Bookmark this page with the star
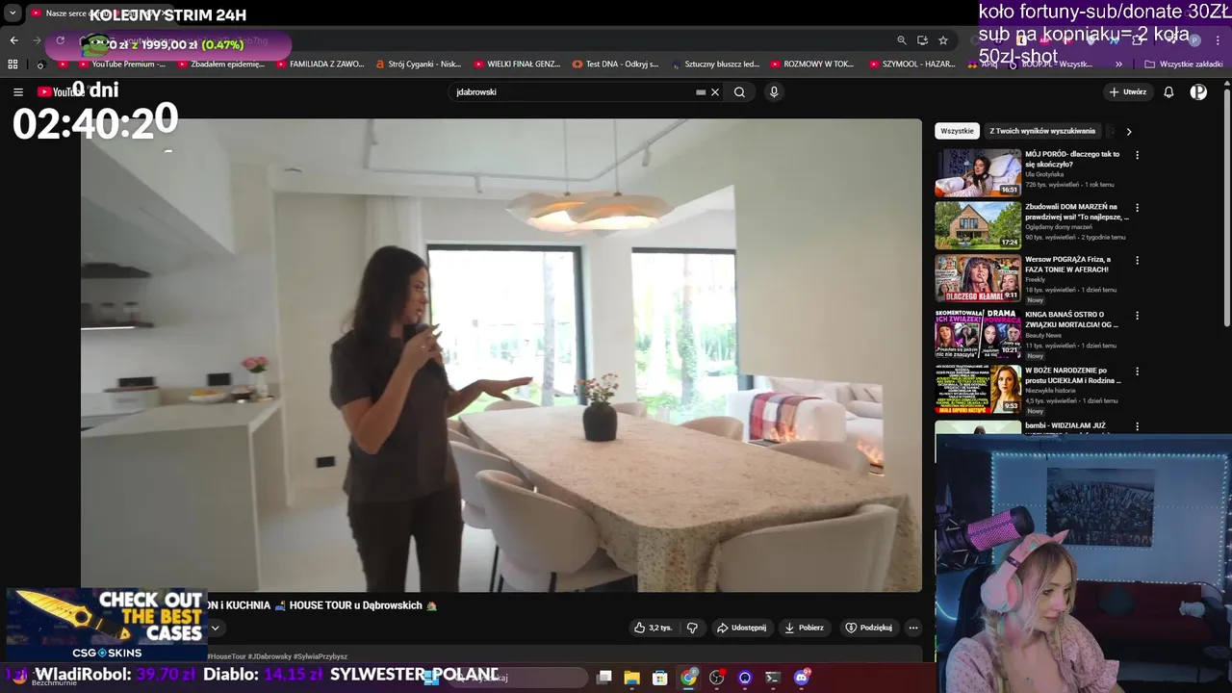The width and height of the screenshot is (1232, 693). pos(943,40)
